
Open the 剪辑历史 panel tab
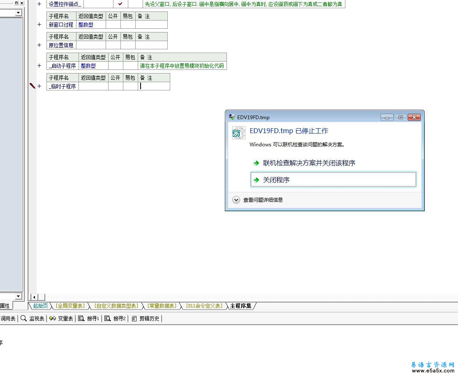[x=146, y=318]
